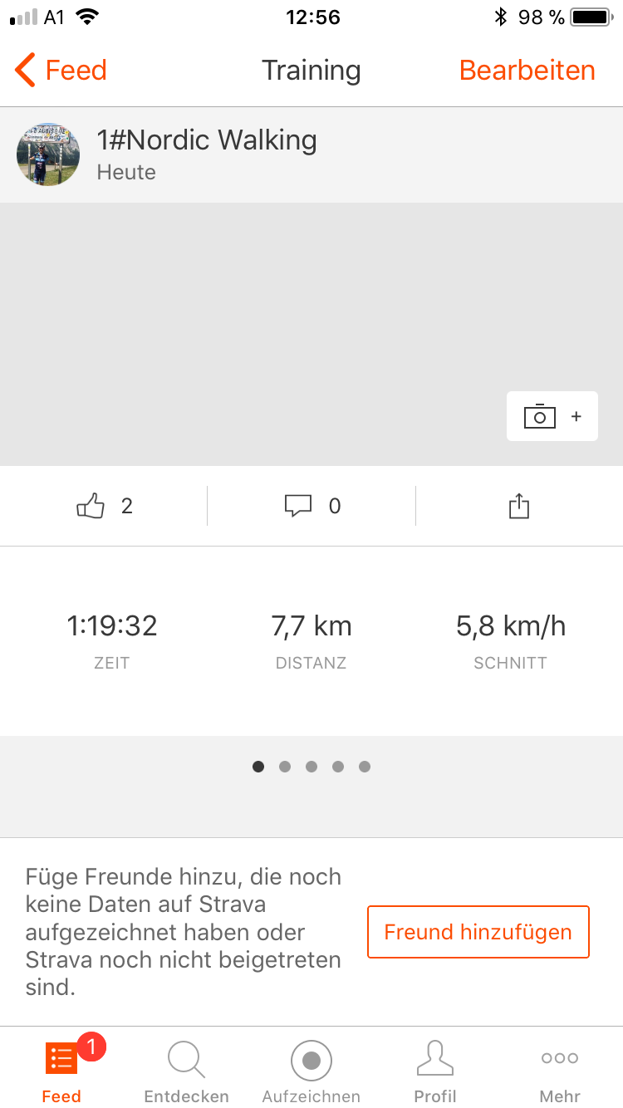The height and width of the screenshot is (1108, 623).
Task: Go to the Feed tab
Action: click(62, 1071)
